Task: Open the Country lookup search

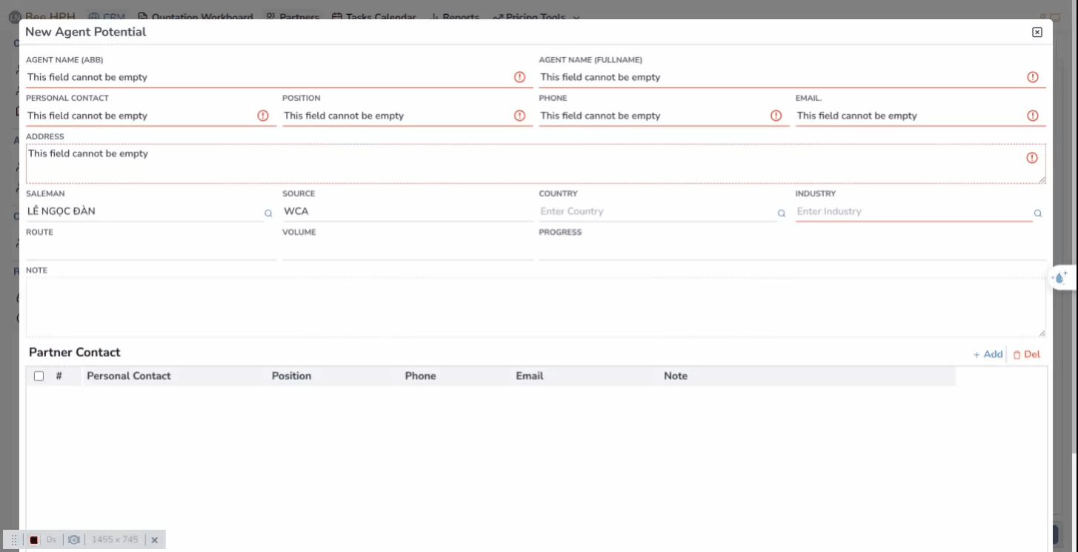Action: click(x=781, y=213)
